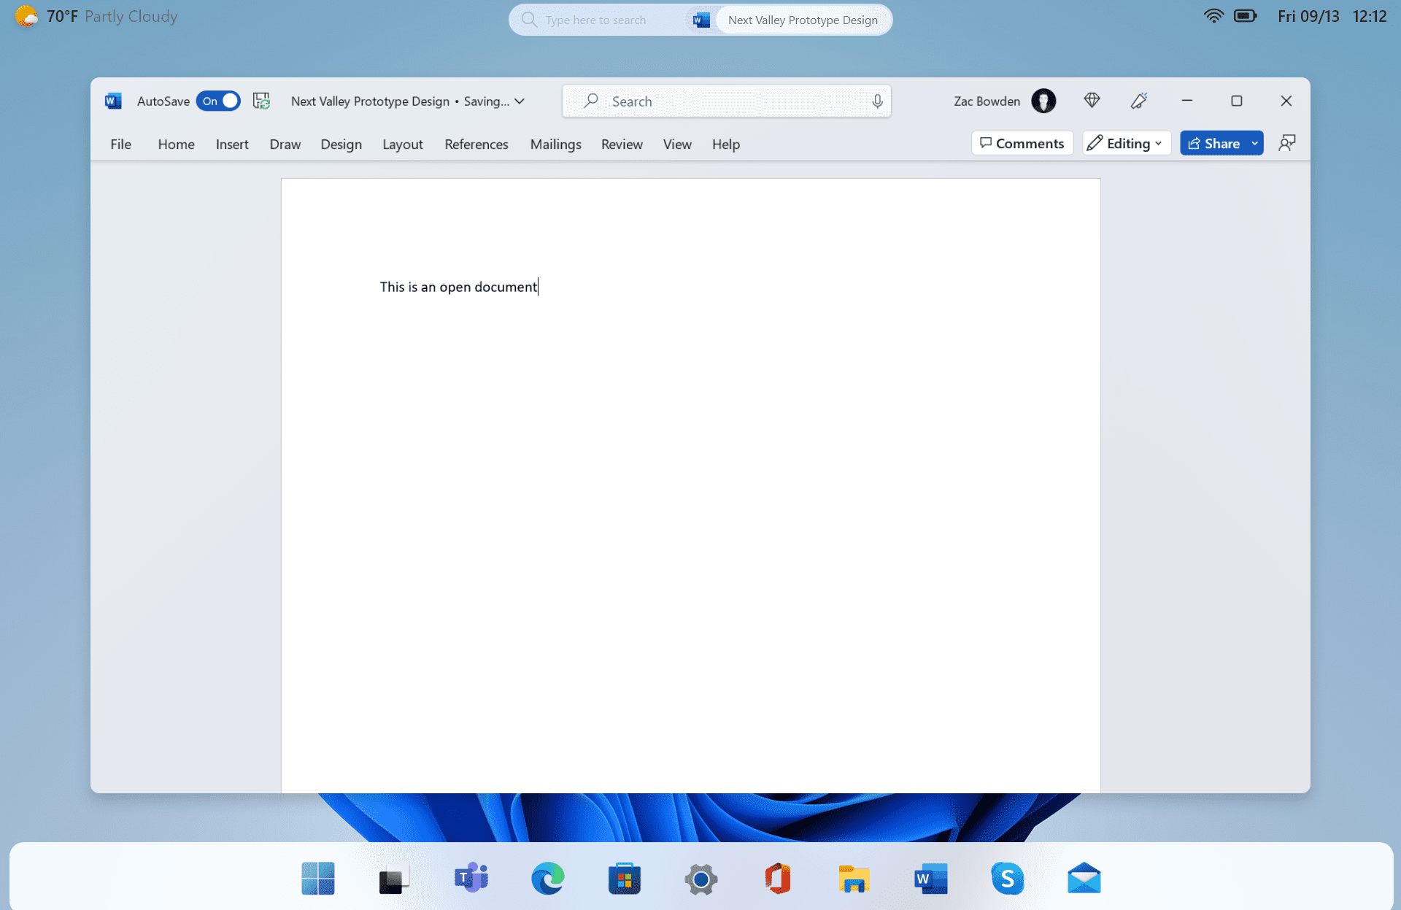Click the premium diamond icon near the account name
This screenshot has height=910, width=1401.
click(x=1092, y=101)
